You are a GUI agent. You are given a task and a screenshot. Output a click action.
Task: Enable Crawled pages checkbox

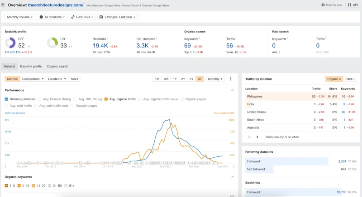72,106
